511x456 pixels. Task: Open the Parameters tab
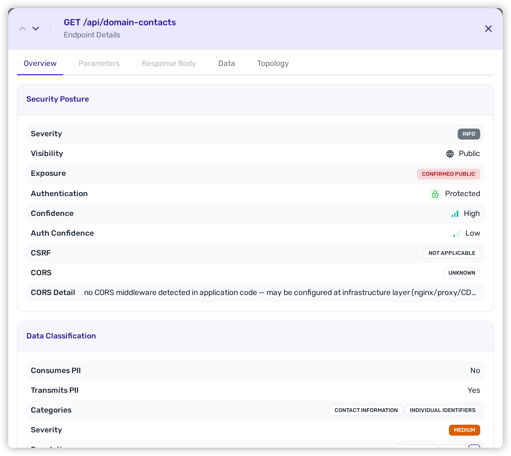99,63
